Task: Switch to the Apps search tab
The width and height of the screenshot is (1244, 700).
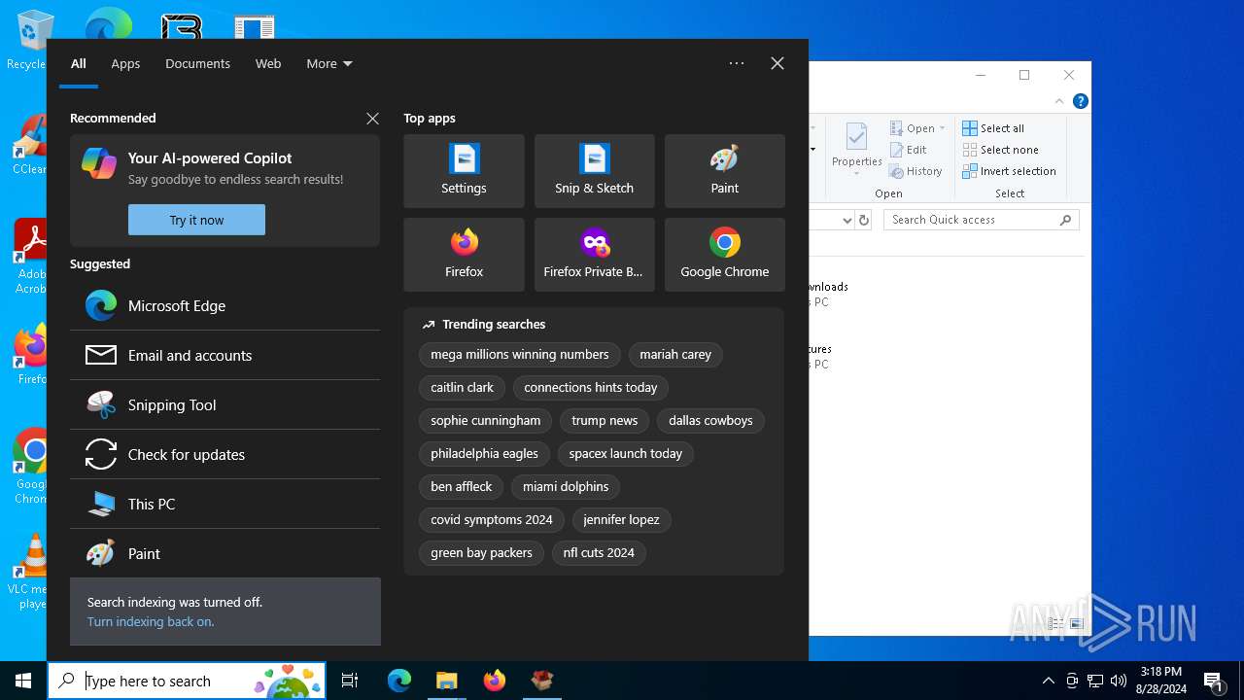Action: 125,63
